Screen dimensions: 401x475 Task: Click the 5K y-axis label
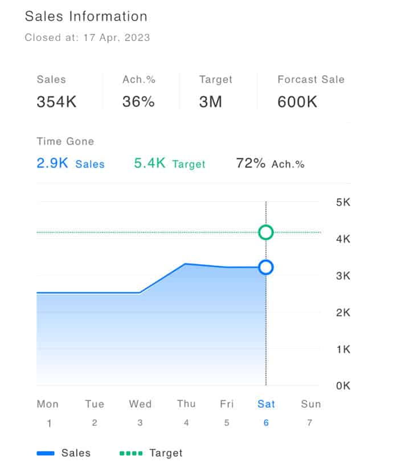coord(343,202)
